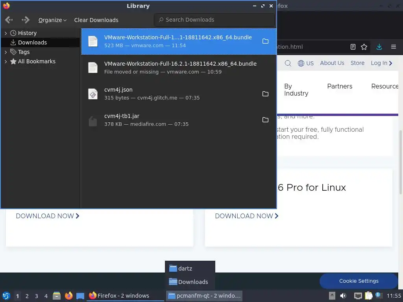
Task: Launch Firefox from taskbar quicklaunch
Action: (68, 296)
